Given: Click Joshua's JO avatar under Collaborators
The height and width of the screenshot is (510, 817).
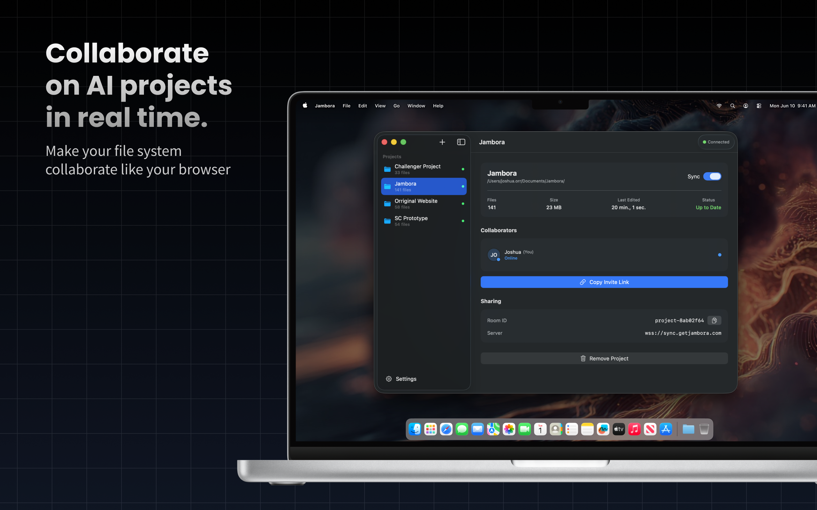Looking at the screenshot, I should pos(494,255).
